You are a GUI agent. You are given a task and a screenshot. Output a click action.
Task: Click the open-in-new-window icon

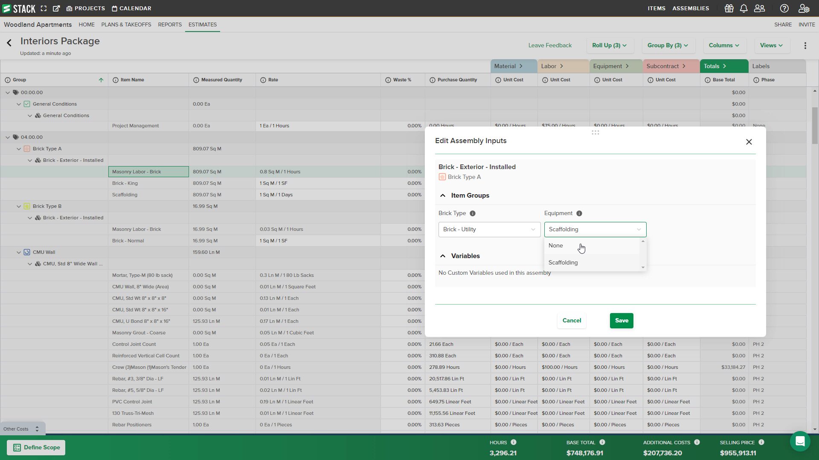coord(56,8)
